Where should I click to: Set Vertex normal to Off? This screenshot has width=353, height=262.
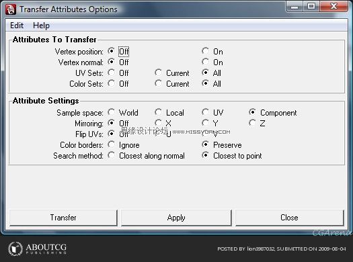coord(111,62)
